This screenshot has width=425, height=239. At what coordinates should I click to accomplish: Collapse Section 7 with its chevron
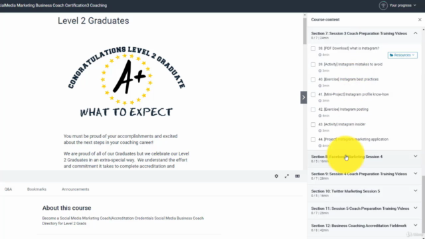coord(415,33)
